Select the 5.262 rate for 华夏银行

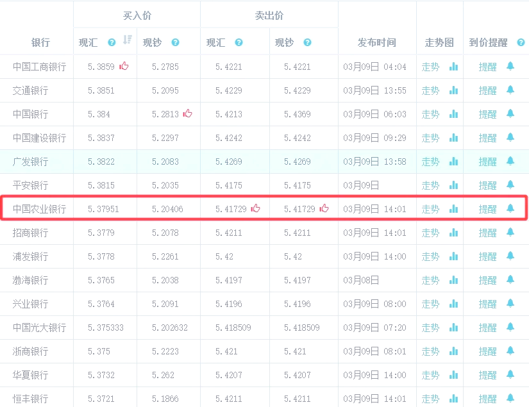click(163, 376)
